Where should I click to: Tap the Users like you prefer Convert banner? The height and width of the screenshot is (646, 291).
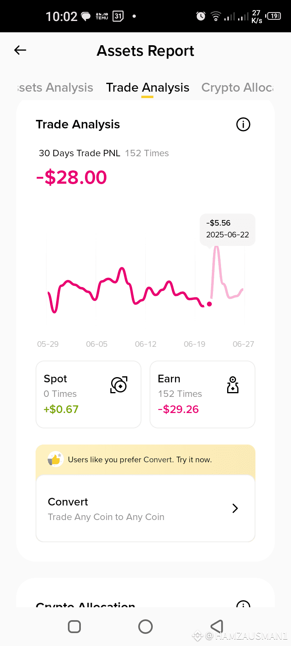(x=145, y=460)
